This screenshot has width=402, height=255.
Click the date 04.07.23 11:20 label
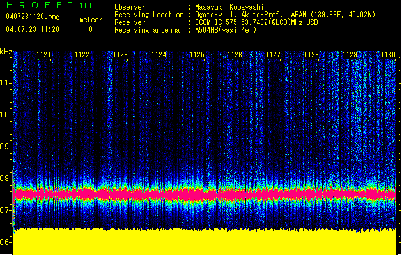[33, 29]
